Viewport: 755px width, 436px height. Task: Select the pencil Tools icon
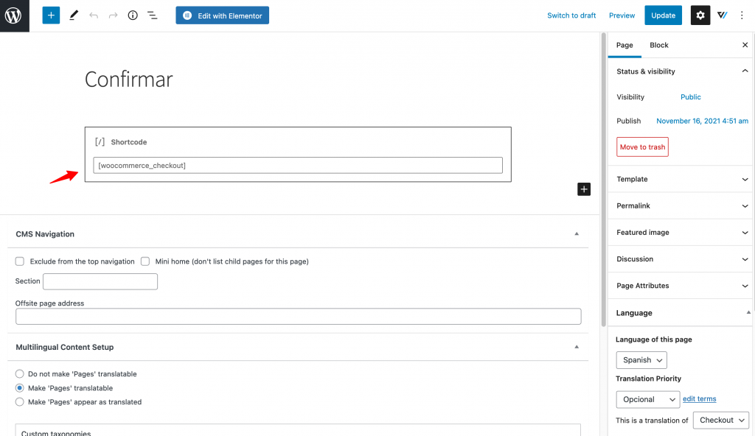[74, 15]
